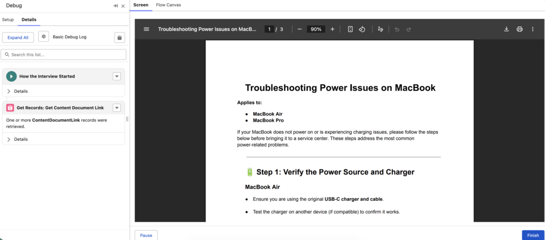The image size is (545, 240).
Task: Select the PDF draw annotation tool
Action: click(x=380, y=29)
